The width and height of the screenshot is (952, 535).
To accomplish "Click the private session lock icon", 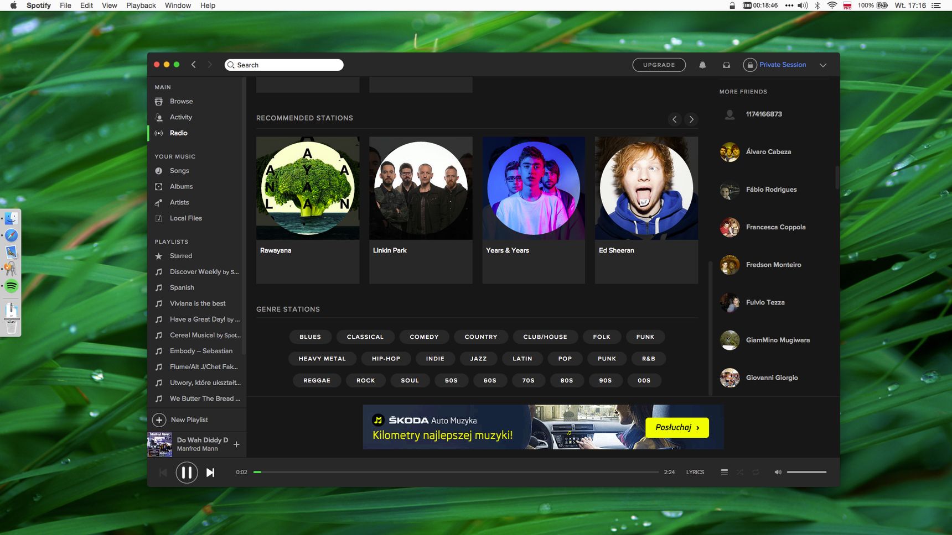I will pos(749,65).
